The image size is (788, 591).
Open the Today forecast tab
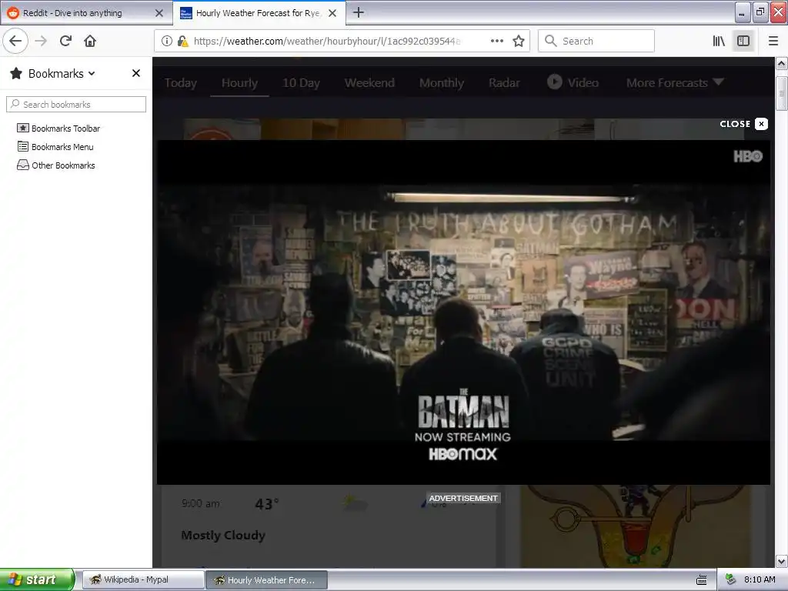[180, 83]
